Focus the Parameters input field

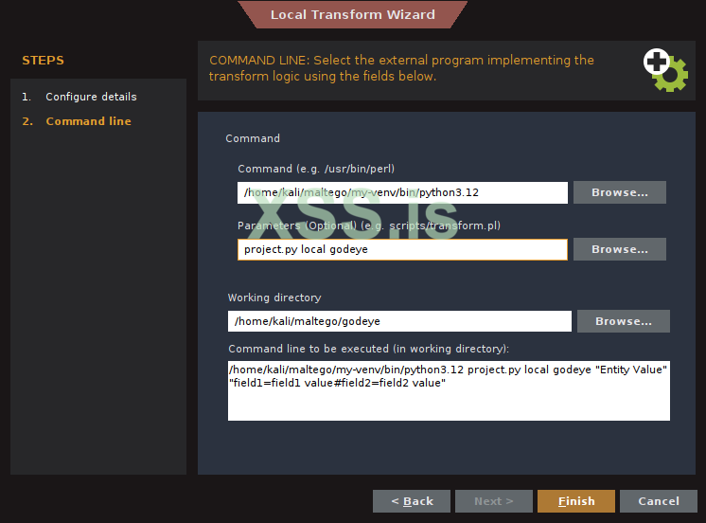click(402, 249)
